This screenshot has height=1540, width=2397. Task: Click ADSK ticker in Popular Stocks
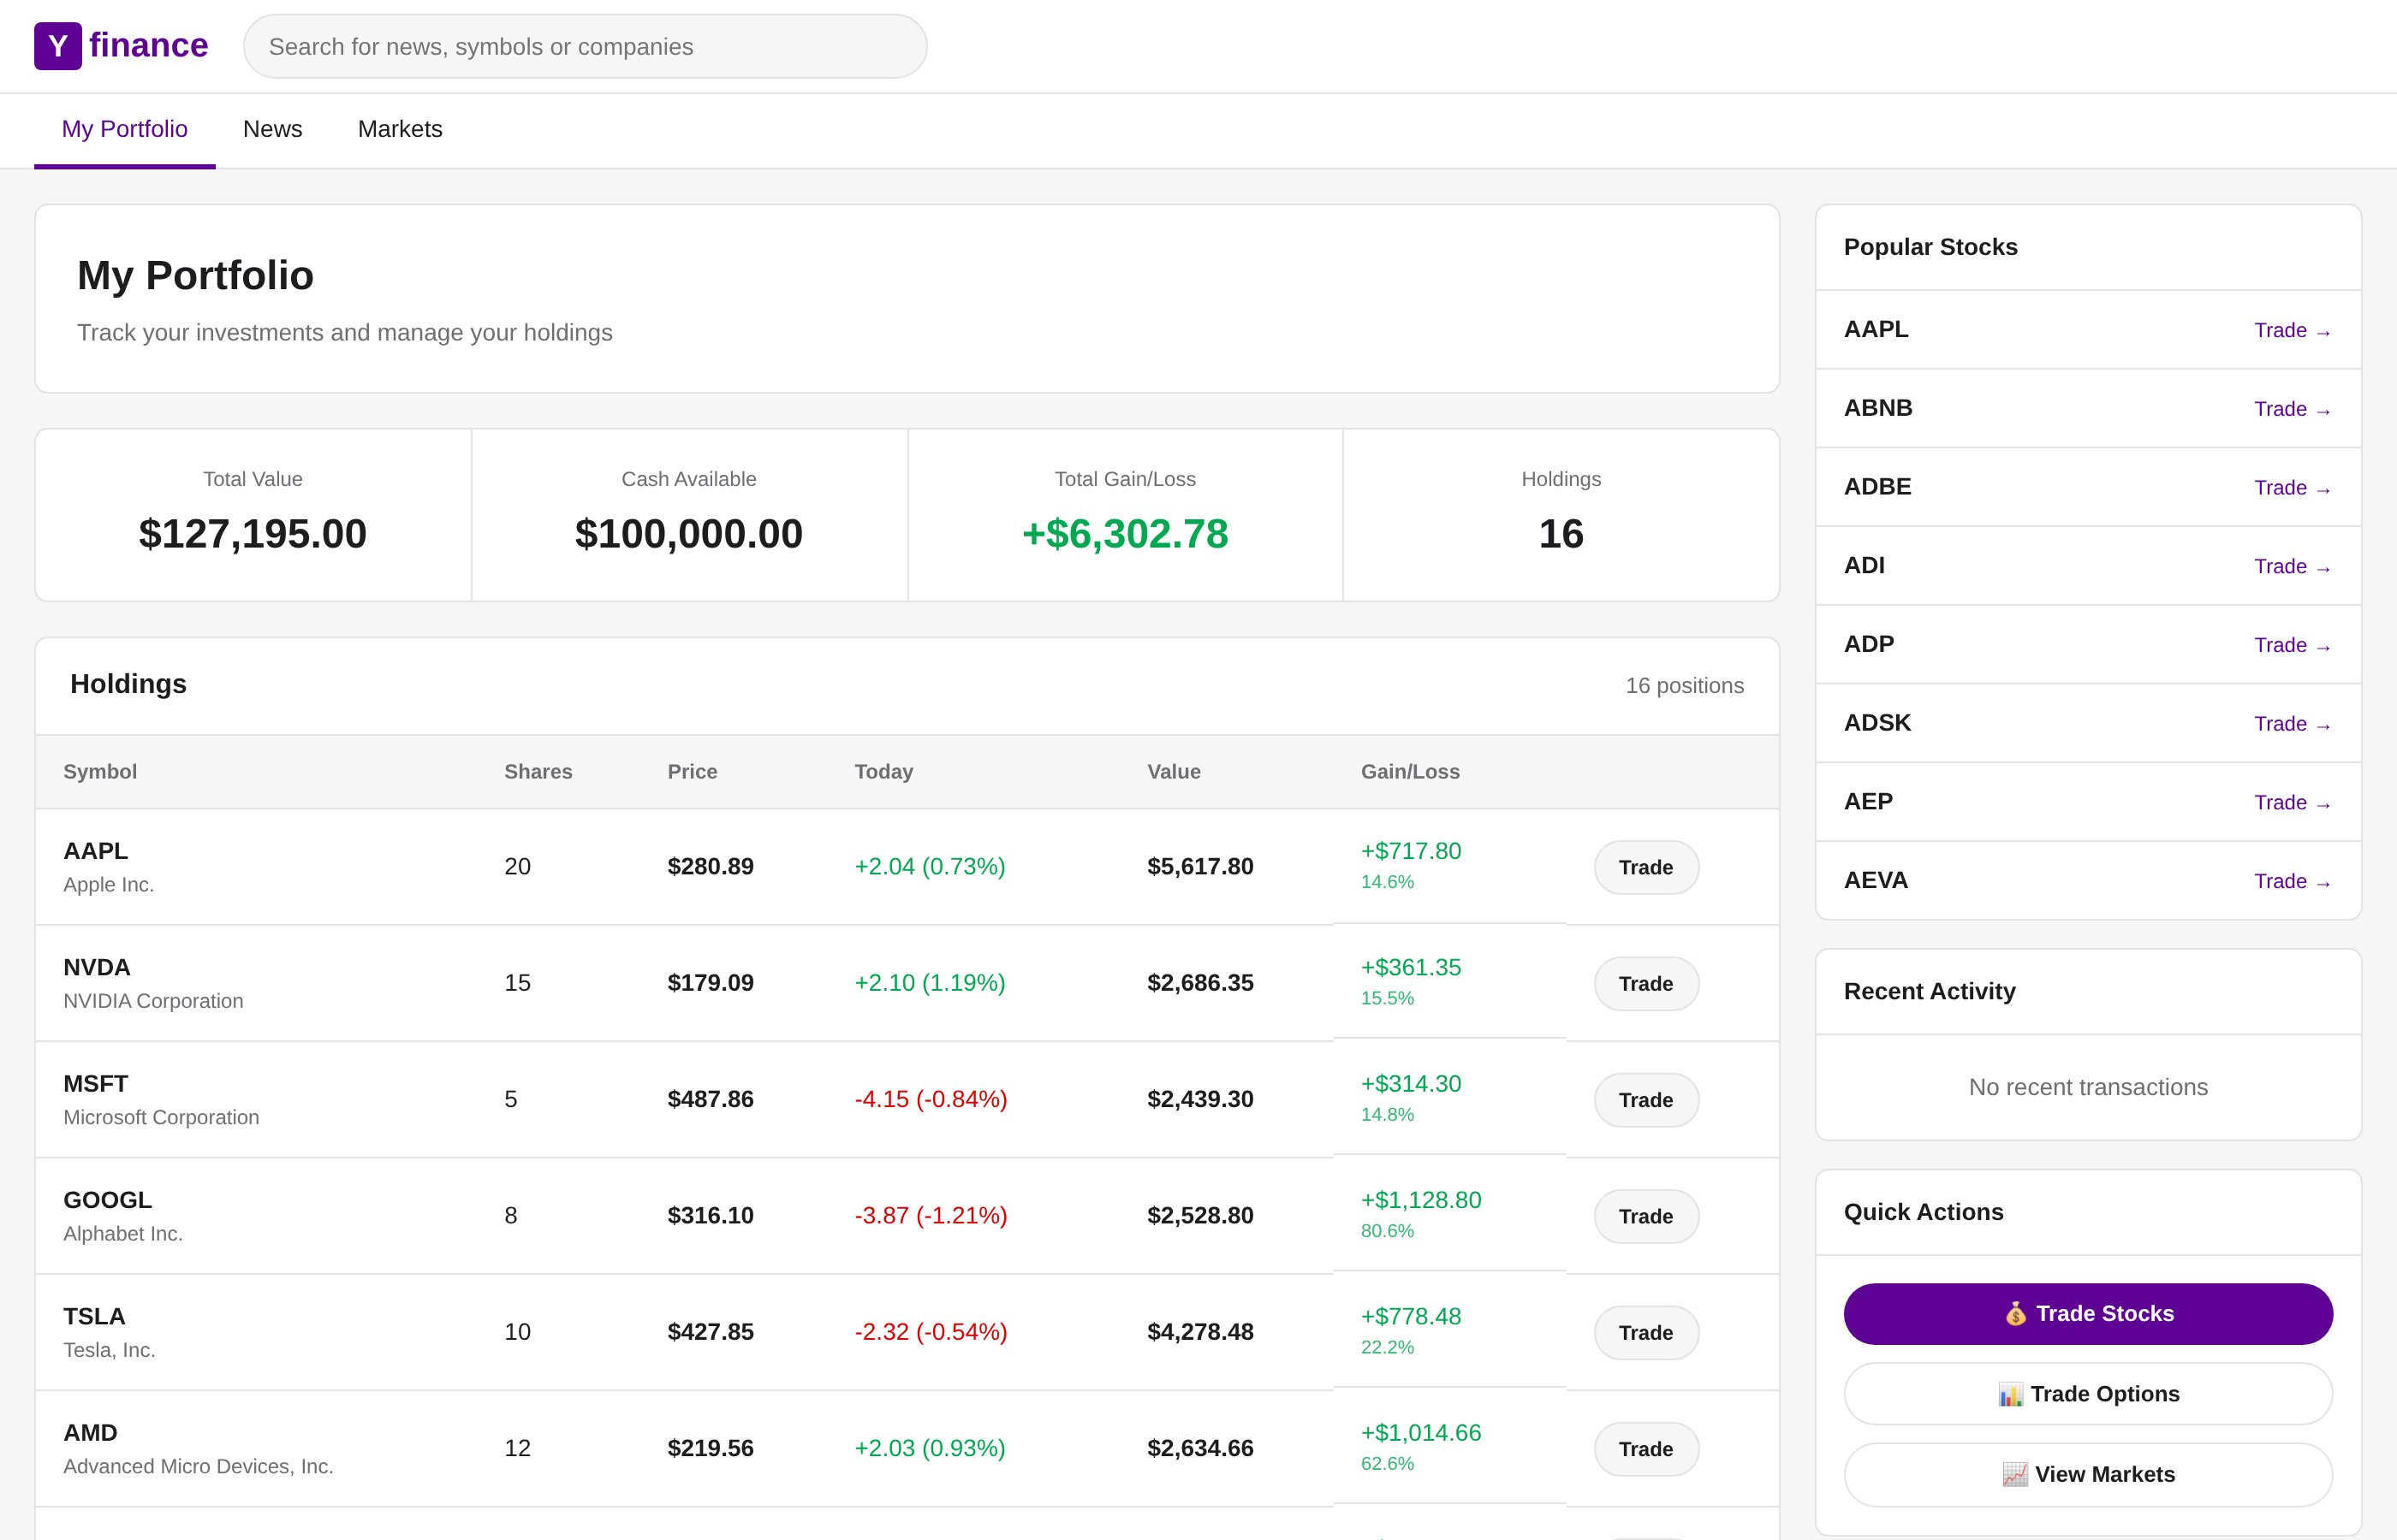[x=1877, y=723]
